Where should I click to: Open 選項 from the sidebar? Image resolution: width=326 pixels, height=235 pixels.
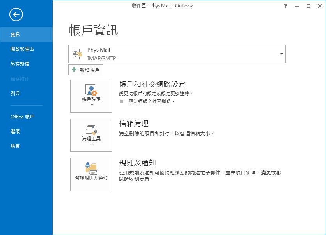point(26,131)
